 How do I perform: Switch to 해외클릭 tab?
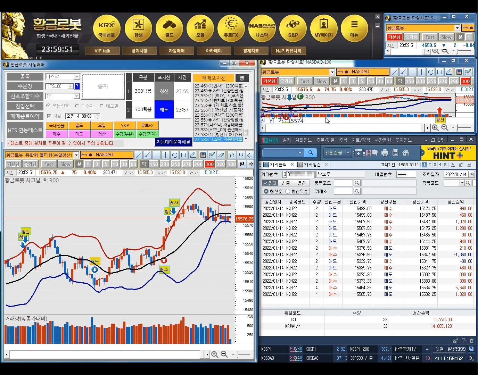279,165
